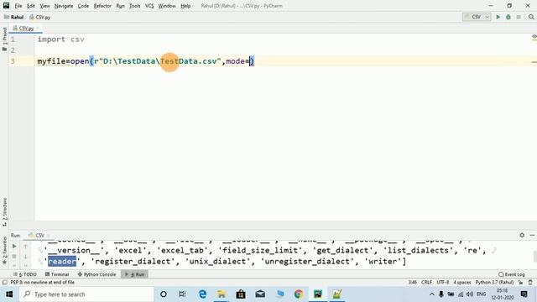The image size is (537, 302).
Task: Close the CSV.py editor tab
Action: (x=38, y=28)
